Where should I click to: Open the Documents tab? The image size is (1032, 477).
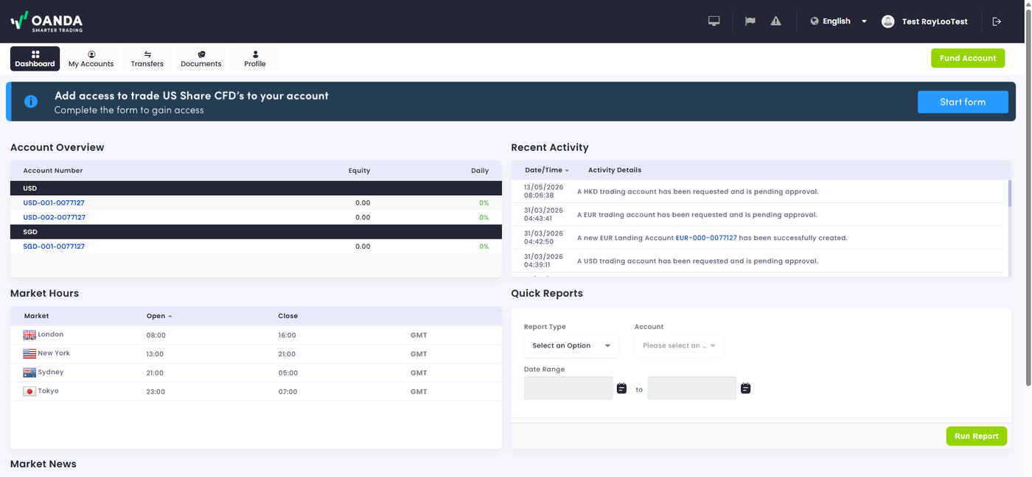pyautogui.click(x=201, y=59)
